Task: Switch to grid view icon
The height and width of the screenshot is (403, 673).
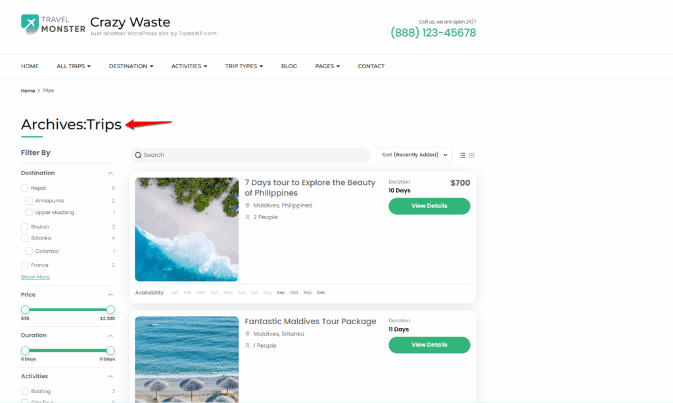Action: point(472,156)
